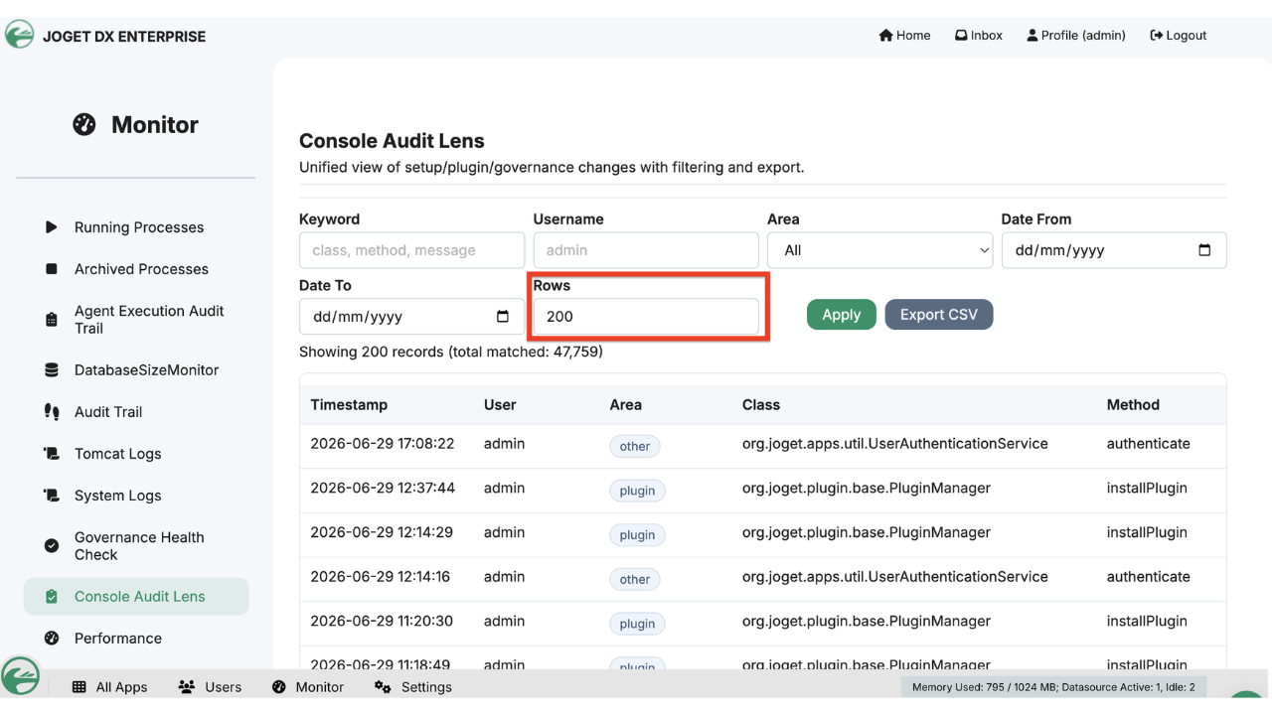Open Settings in the bottom bar
This screenshot has width=1272, height=715.
point(412,687)
